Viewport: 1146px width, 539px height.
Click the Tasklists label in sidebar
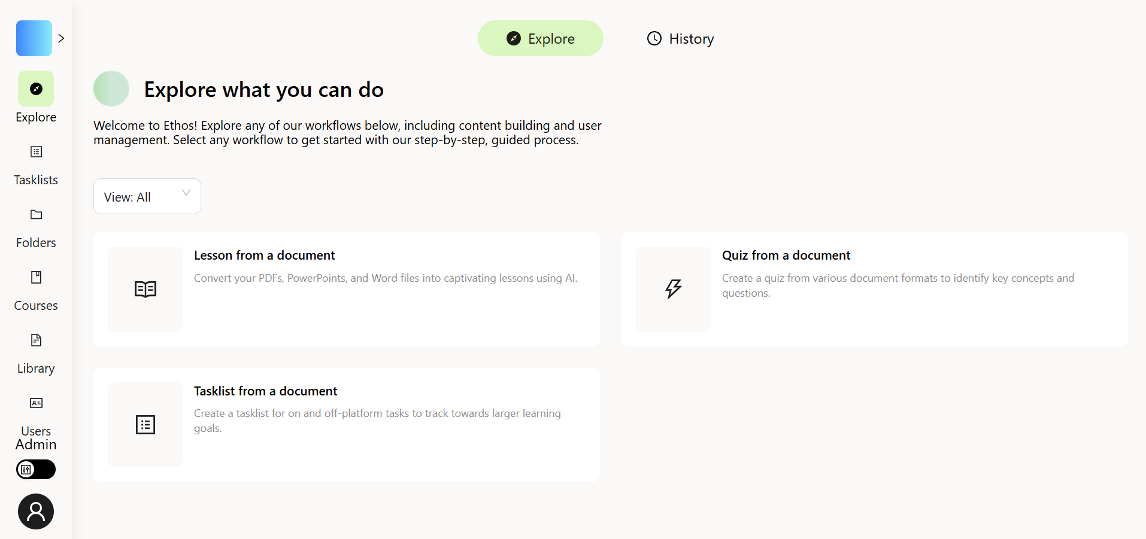pyautogui.click(x=36, y=180)
